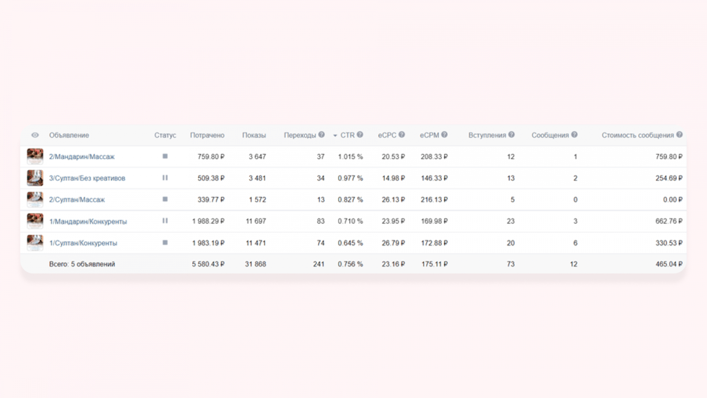Click the stopped status icon for 2/Мандарин/Массаж
The width and height of the screenshot is (707, 398).
point(165,156)
